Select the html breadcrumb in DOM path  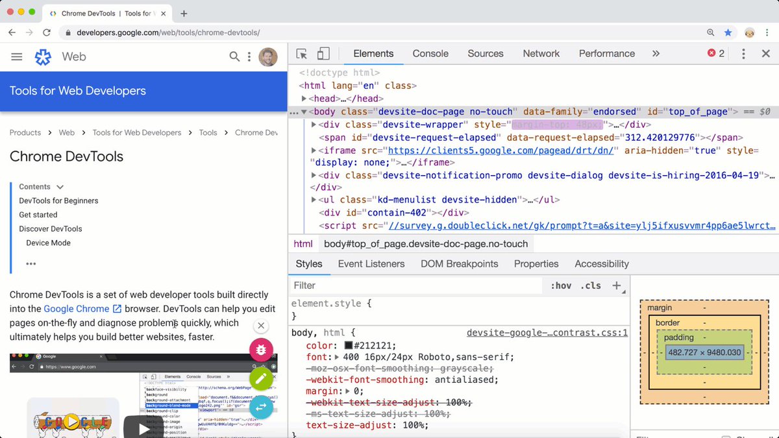(x=303, y=244)
